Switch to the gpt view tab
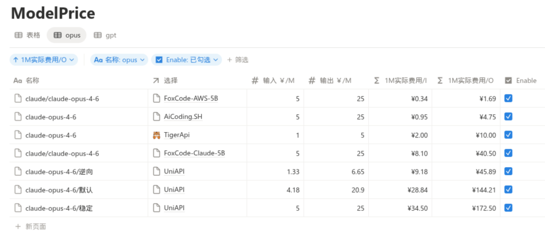Viewport: 545px width, 241px height. [105, 35]
